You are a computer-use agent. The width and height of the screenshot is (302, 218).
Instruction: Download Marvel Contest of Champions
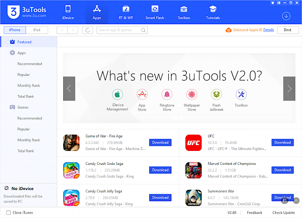coord(282,170)
